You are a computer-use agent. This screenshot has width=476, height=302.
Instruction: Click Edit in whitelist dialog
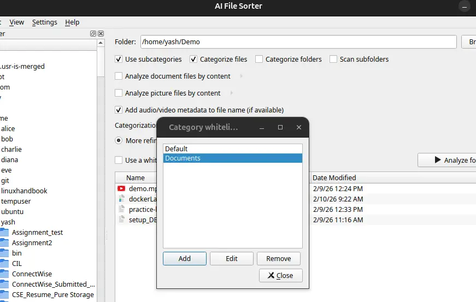pos(232,259)
